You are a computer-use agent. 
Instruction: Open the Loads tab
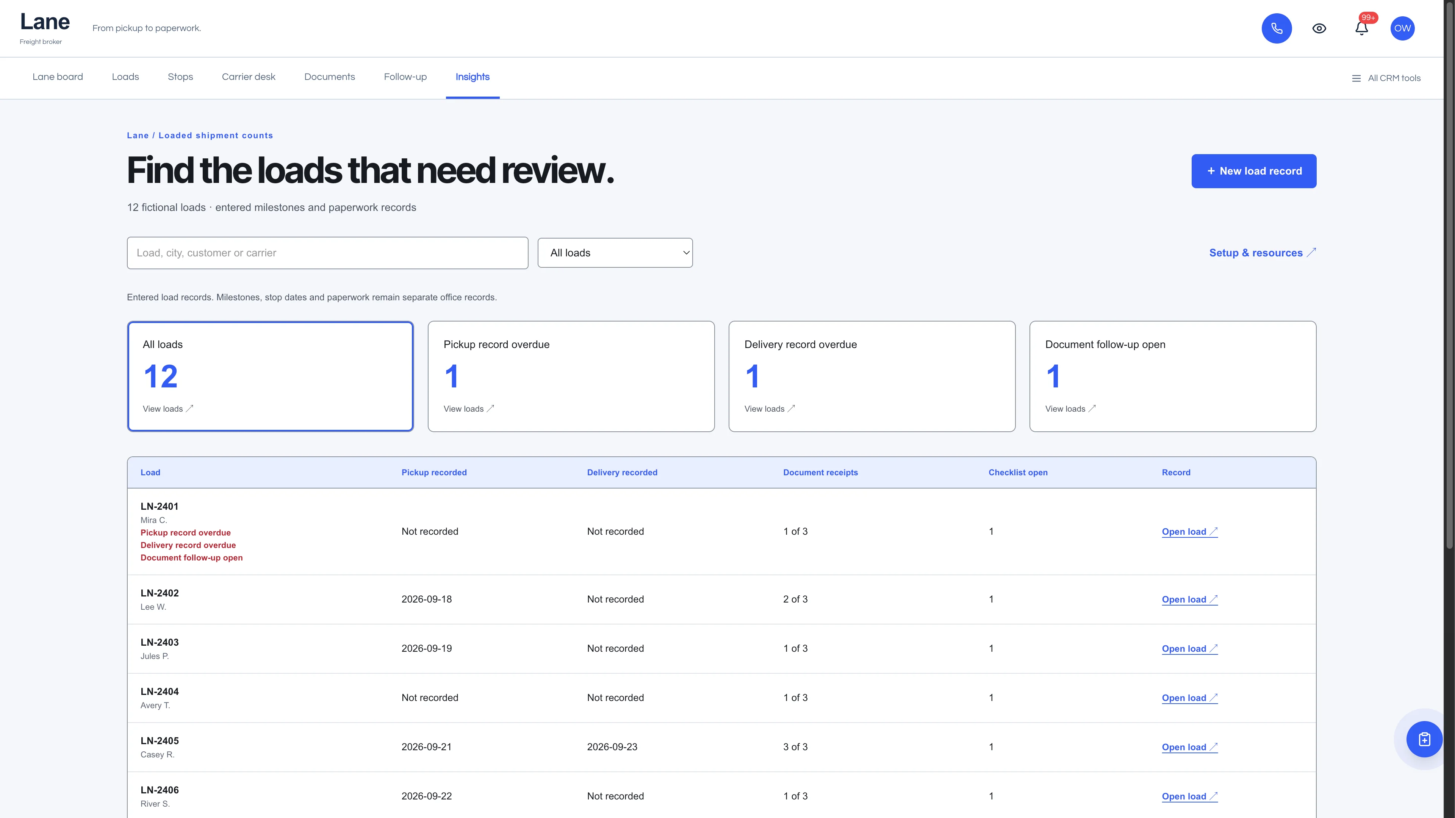(125, 77)
